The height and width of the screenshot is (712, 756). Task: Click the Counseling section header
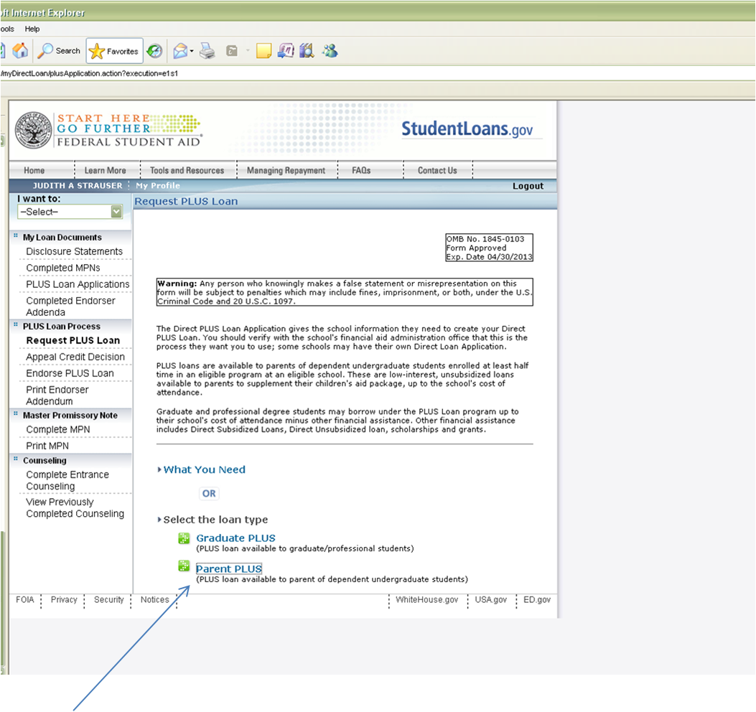(x=45, y=460)
